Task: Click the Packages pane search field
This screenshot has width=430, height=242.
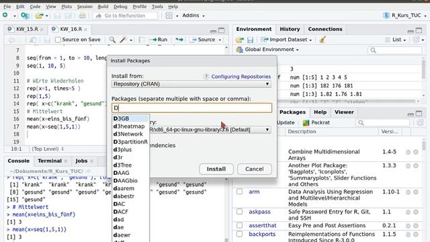Action: pyautogui.click(x=382, y=122)
